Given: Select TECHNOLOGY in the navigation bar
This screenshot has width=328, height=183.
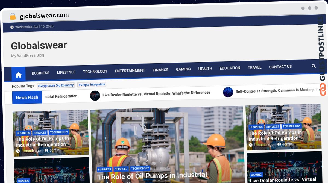Looking at the screenshot, I should 95,72.
